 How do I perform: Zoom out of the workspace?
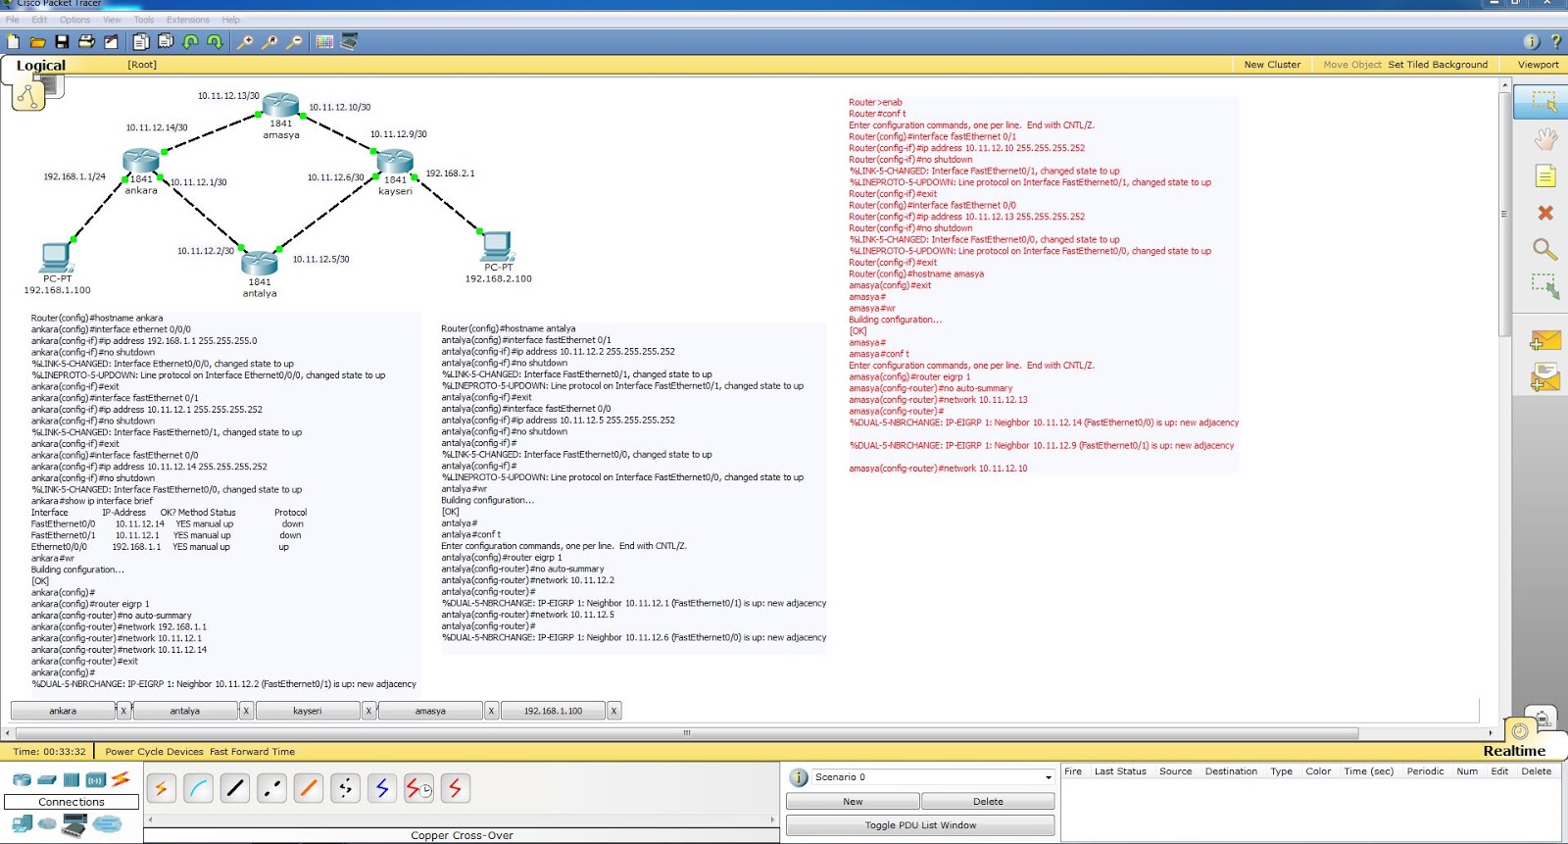pyautogui.click(x=293, y=41)
